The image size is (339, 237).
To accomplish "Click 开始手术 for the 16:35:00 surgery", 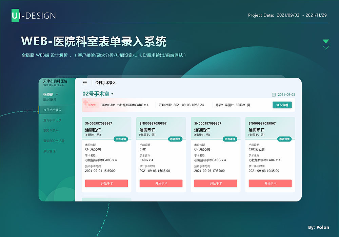I will [161, 183].
